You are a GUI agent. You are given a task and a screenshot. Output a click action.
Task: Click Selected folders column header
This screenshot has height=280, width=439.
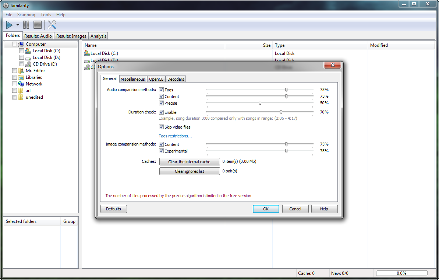[x=32, y=221]
